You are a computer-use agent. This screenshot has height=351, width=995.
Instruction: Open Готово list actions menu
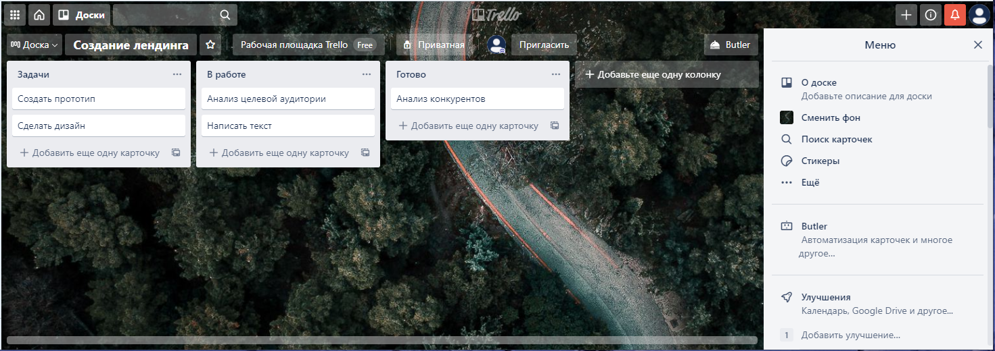click(556, 74)
